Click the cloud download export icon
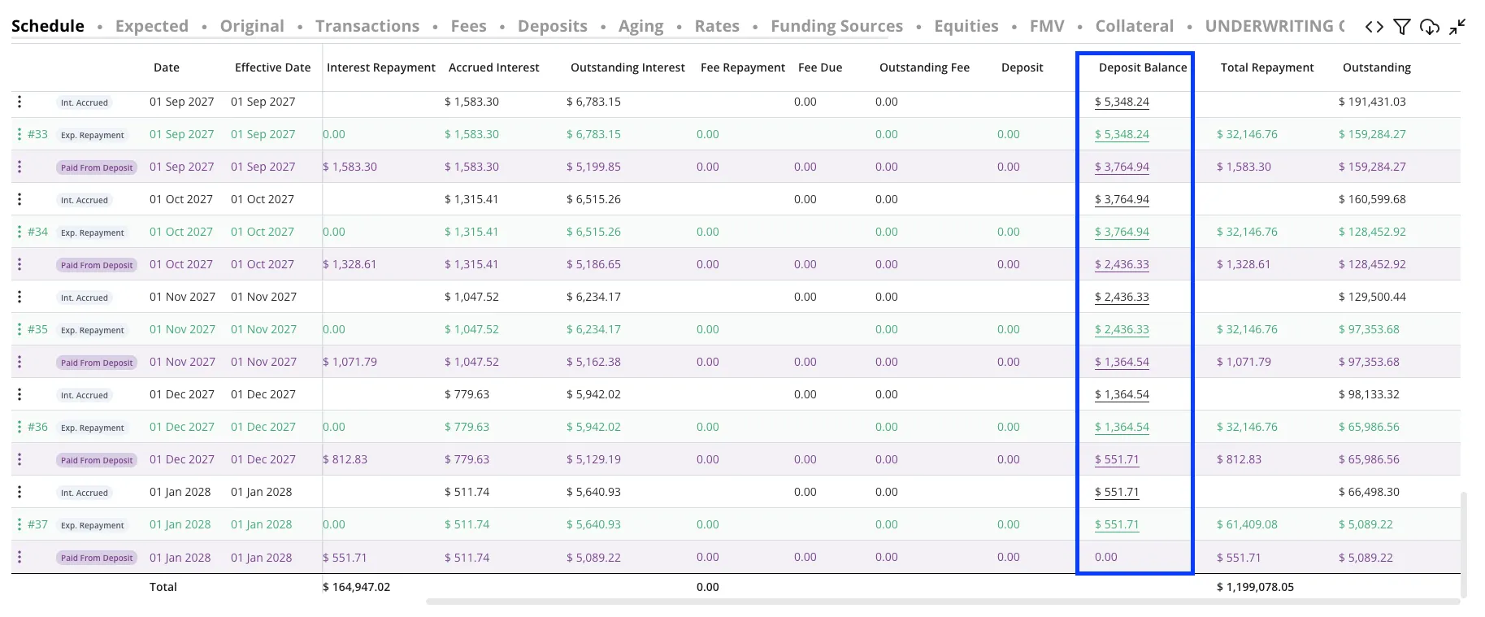The width and height of the screenshot is (1485, 617). pyautogui.click(x=1429, y=27)
